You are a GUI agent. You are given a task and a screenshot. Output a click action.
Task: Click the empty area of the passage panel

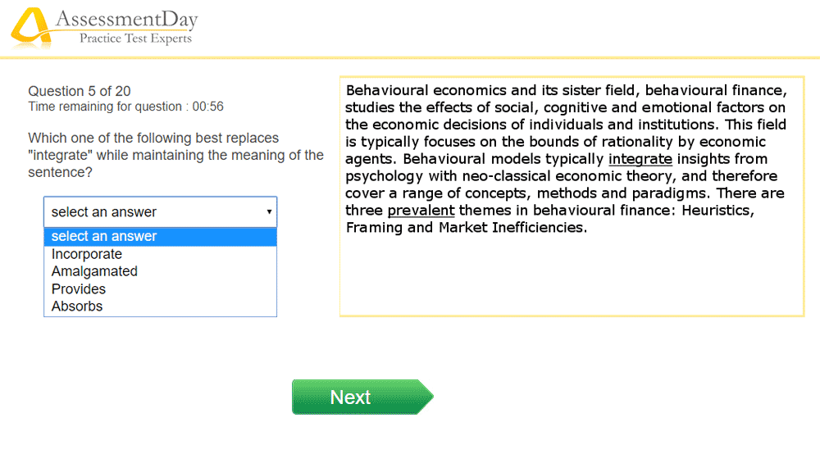572,276
